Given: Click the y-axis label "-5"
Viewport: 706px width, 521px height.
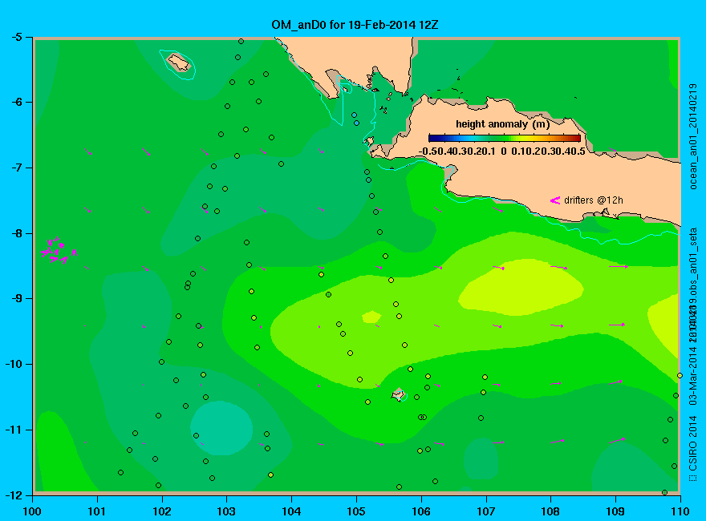Looking at the screenshot, I should coord(16,37).
